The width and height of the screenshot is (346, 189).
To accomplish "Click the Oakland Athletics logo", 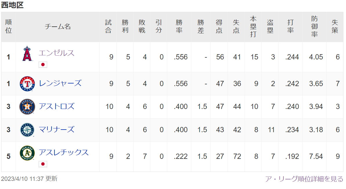I will [27, 153].
